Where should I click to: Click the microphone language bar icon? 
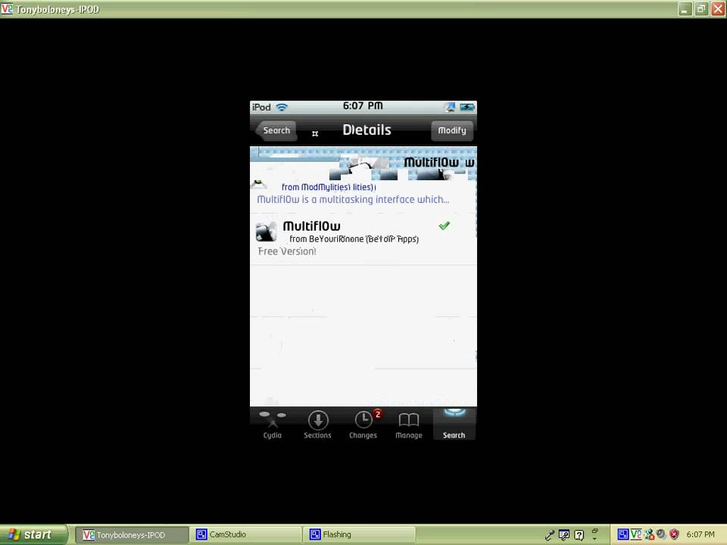[550, 535]
